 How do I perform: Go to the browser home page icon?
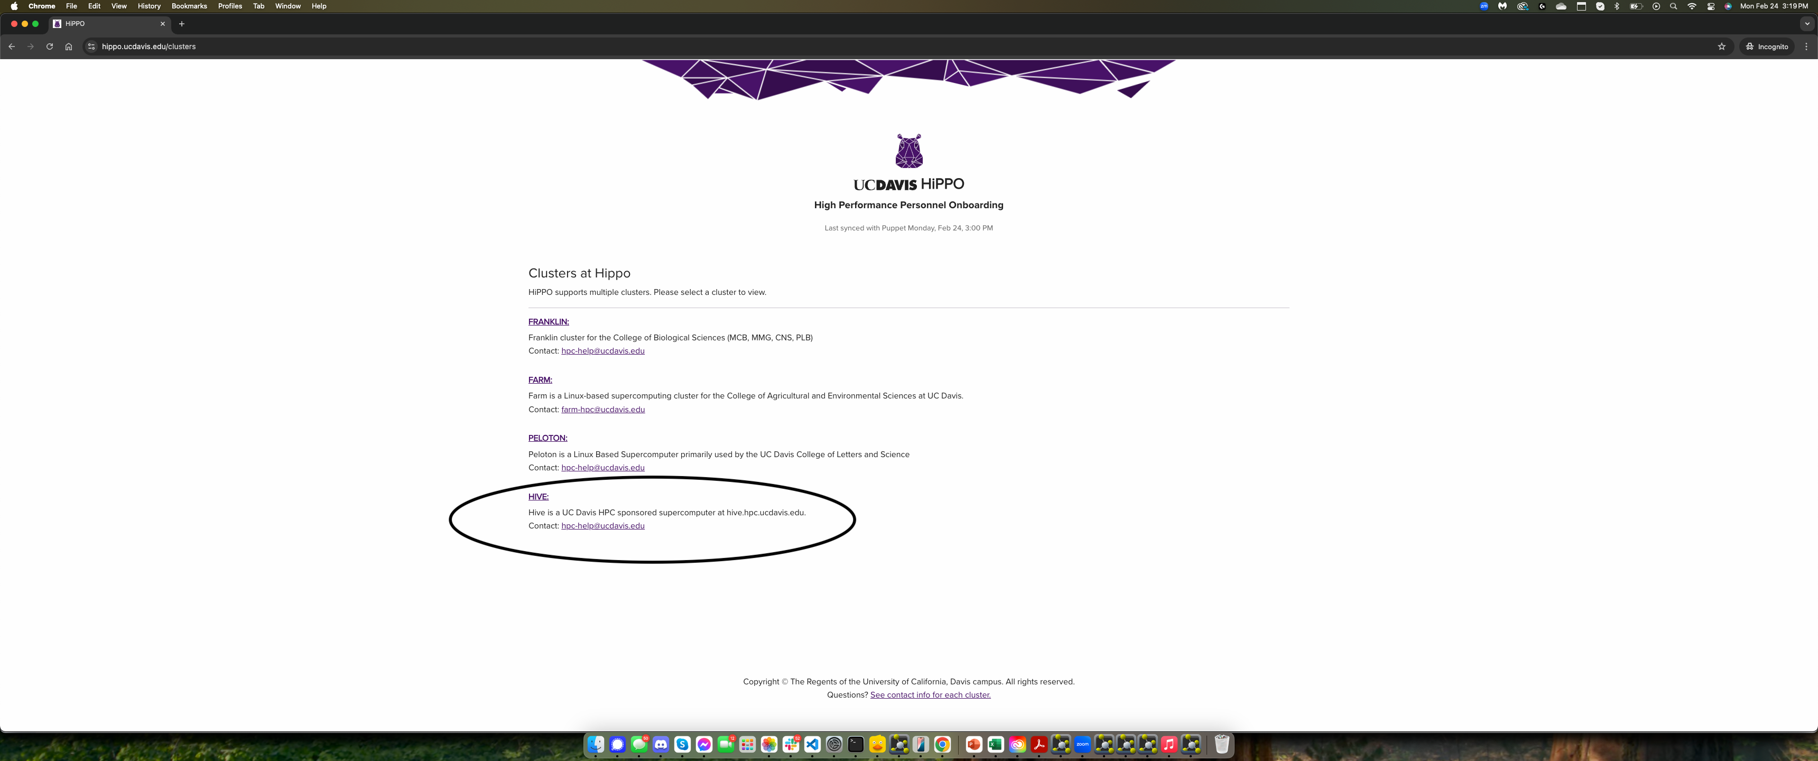click(69, 47)
